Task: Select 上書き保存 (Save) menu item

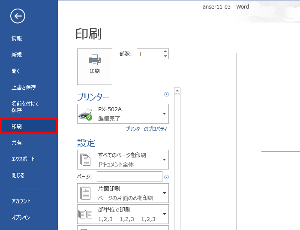Action: coord(24,88)
